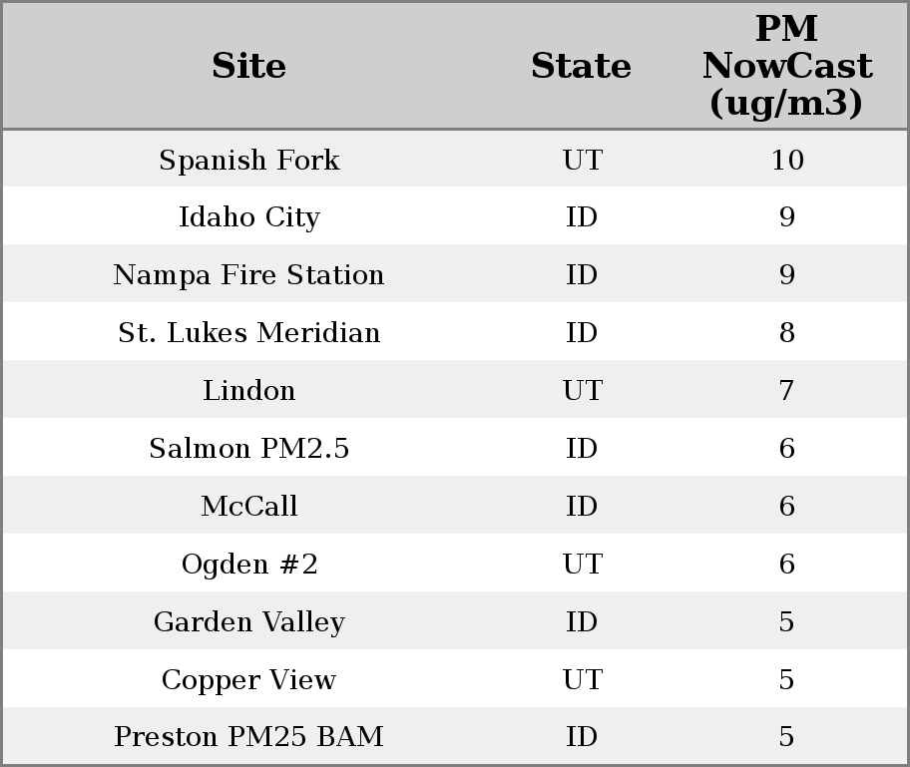Select the Ogden #2 site cell
910x767 pixels.
click(249, 565)
